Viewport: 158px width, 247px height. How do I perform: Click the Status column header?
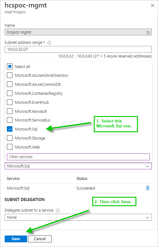pyautogui.click(x=82, y=178)
